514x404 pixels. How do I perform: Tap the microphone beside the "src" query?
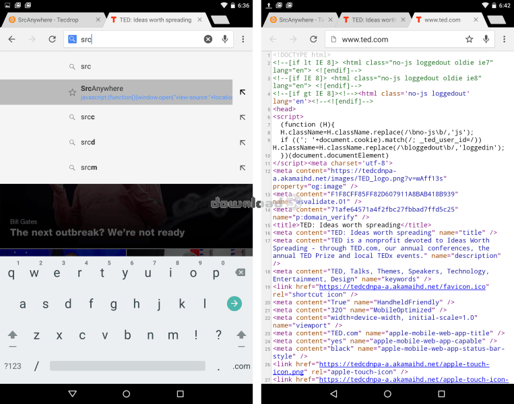(x=224, y=40)
